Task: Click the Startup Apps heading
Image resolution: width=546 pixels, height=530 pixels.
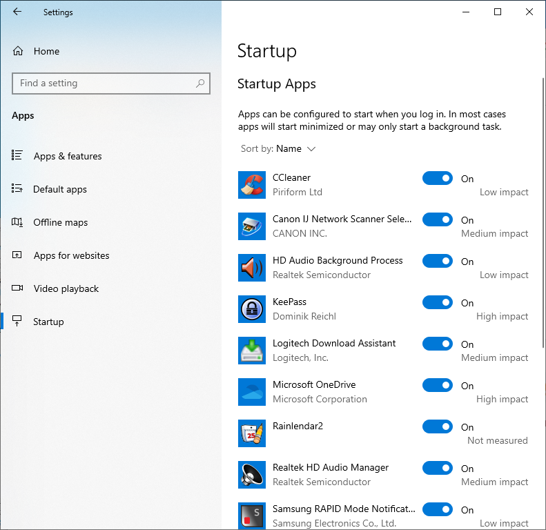Action: point(277,84)
